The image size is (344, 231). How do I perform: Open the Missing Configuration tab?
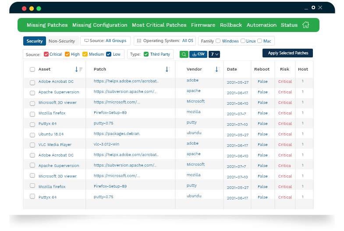point(100,25)
